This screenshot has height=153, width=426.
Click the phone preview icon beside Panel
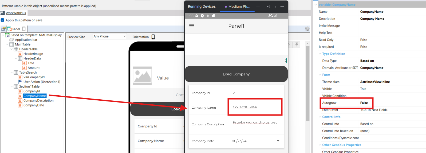pyautogui.click(x=24, y=29)
